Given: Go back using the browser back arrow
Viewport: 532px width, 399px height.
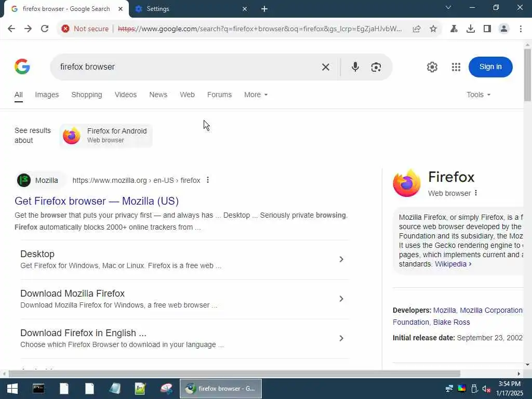Looking at the screenshot, I should (11, 29).
